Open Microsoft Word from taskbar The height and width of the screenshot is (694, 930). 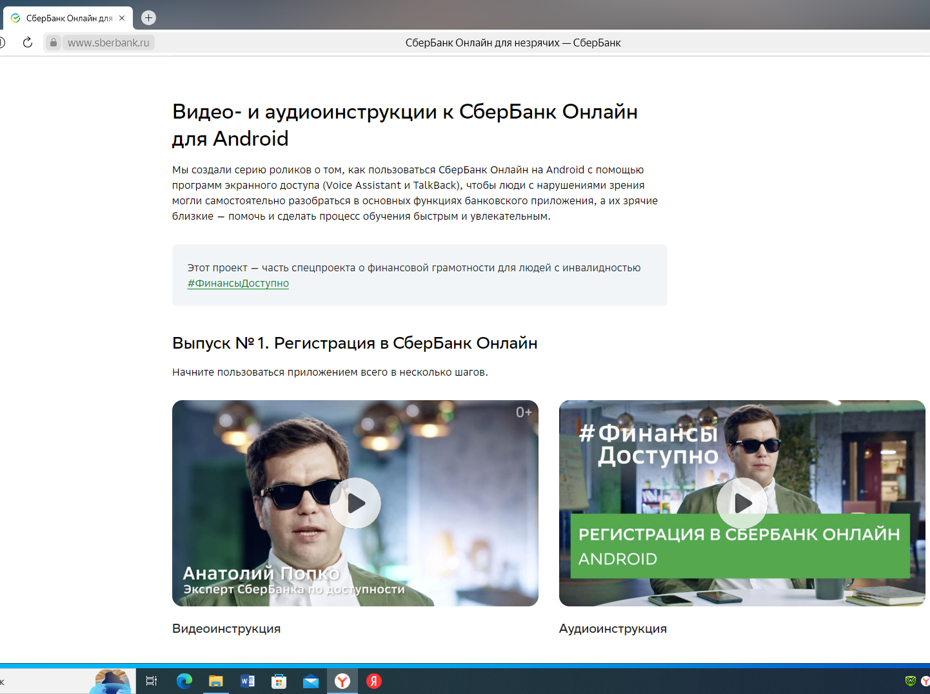(x=247, y=681)
